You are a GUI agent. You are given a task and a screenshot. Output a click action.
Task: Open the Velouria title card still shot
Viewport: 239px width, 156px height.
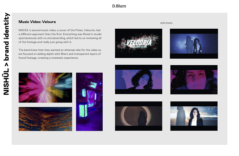click(x=138, y=43)
